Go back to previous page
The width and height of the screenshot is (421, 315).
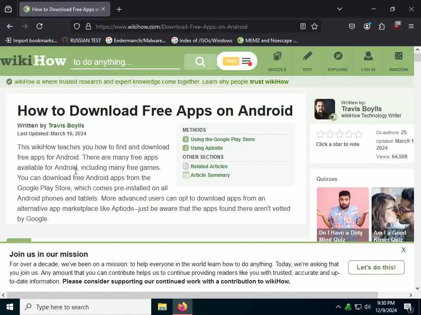[x=10, y=26]
